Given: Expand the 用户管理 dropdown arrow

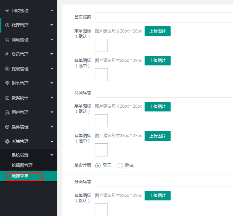Looking at the screenshot, I should click(x=52, y=112).
